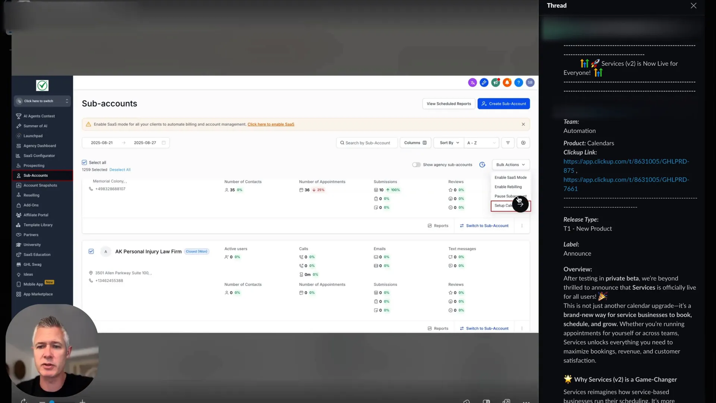Click Create Sub-Account button
Image resolution: width=716 pixels, height=403 pixels.
click(x=503, y=104)
